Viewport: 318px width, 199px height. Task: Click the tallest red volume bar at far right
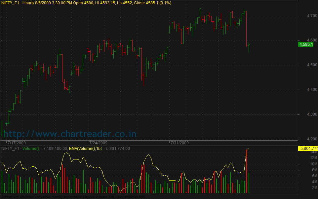point(247,171)
